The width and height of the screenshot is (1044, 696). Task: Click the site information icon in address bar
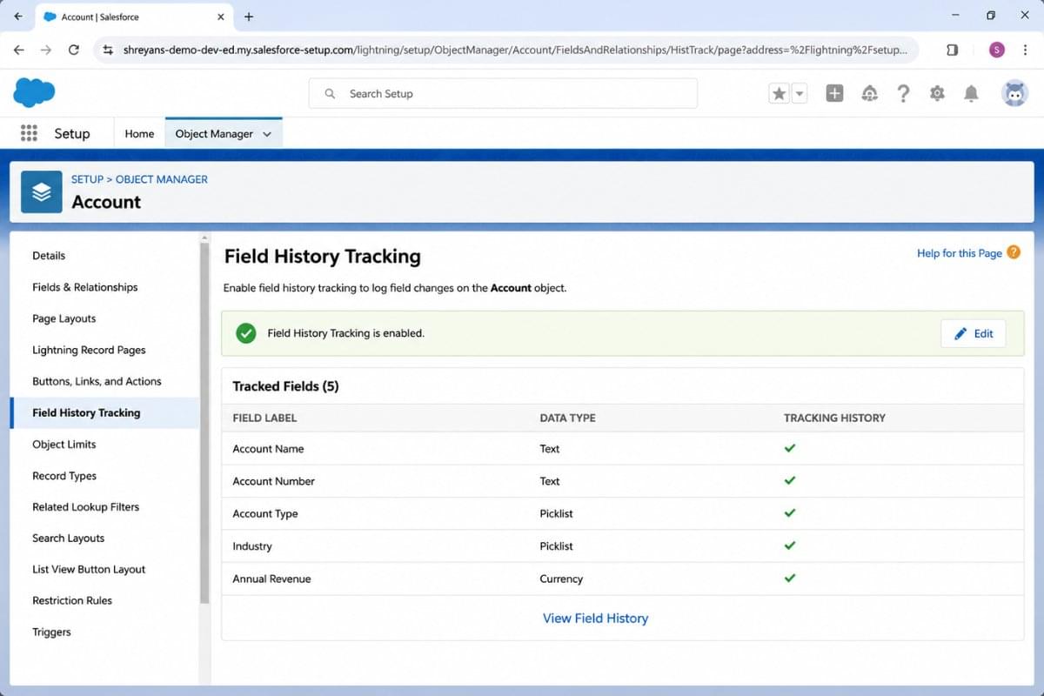[108, 50]
